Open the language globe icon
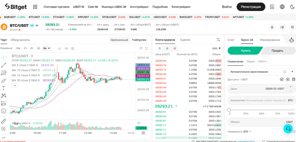 [282, 7]
